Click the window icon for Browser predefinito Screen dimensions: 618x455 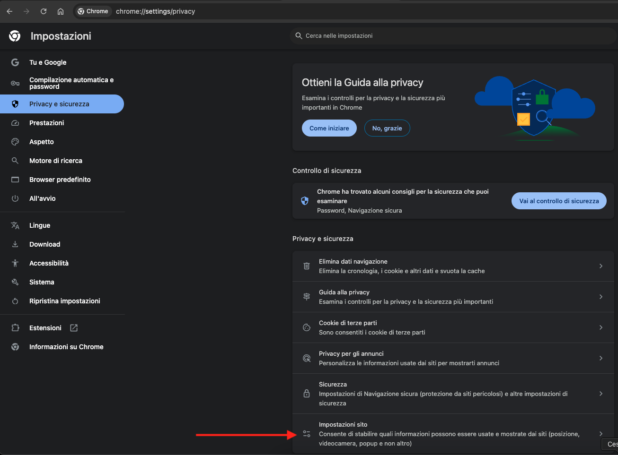coord(15,180)
